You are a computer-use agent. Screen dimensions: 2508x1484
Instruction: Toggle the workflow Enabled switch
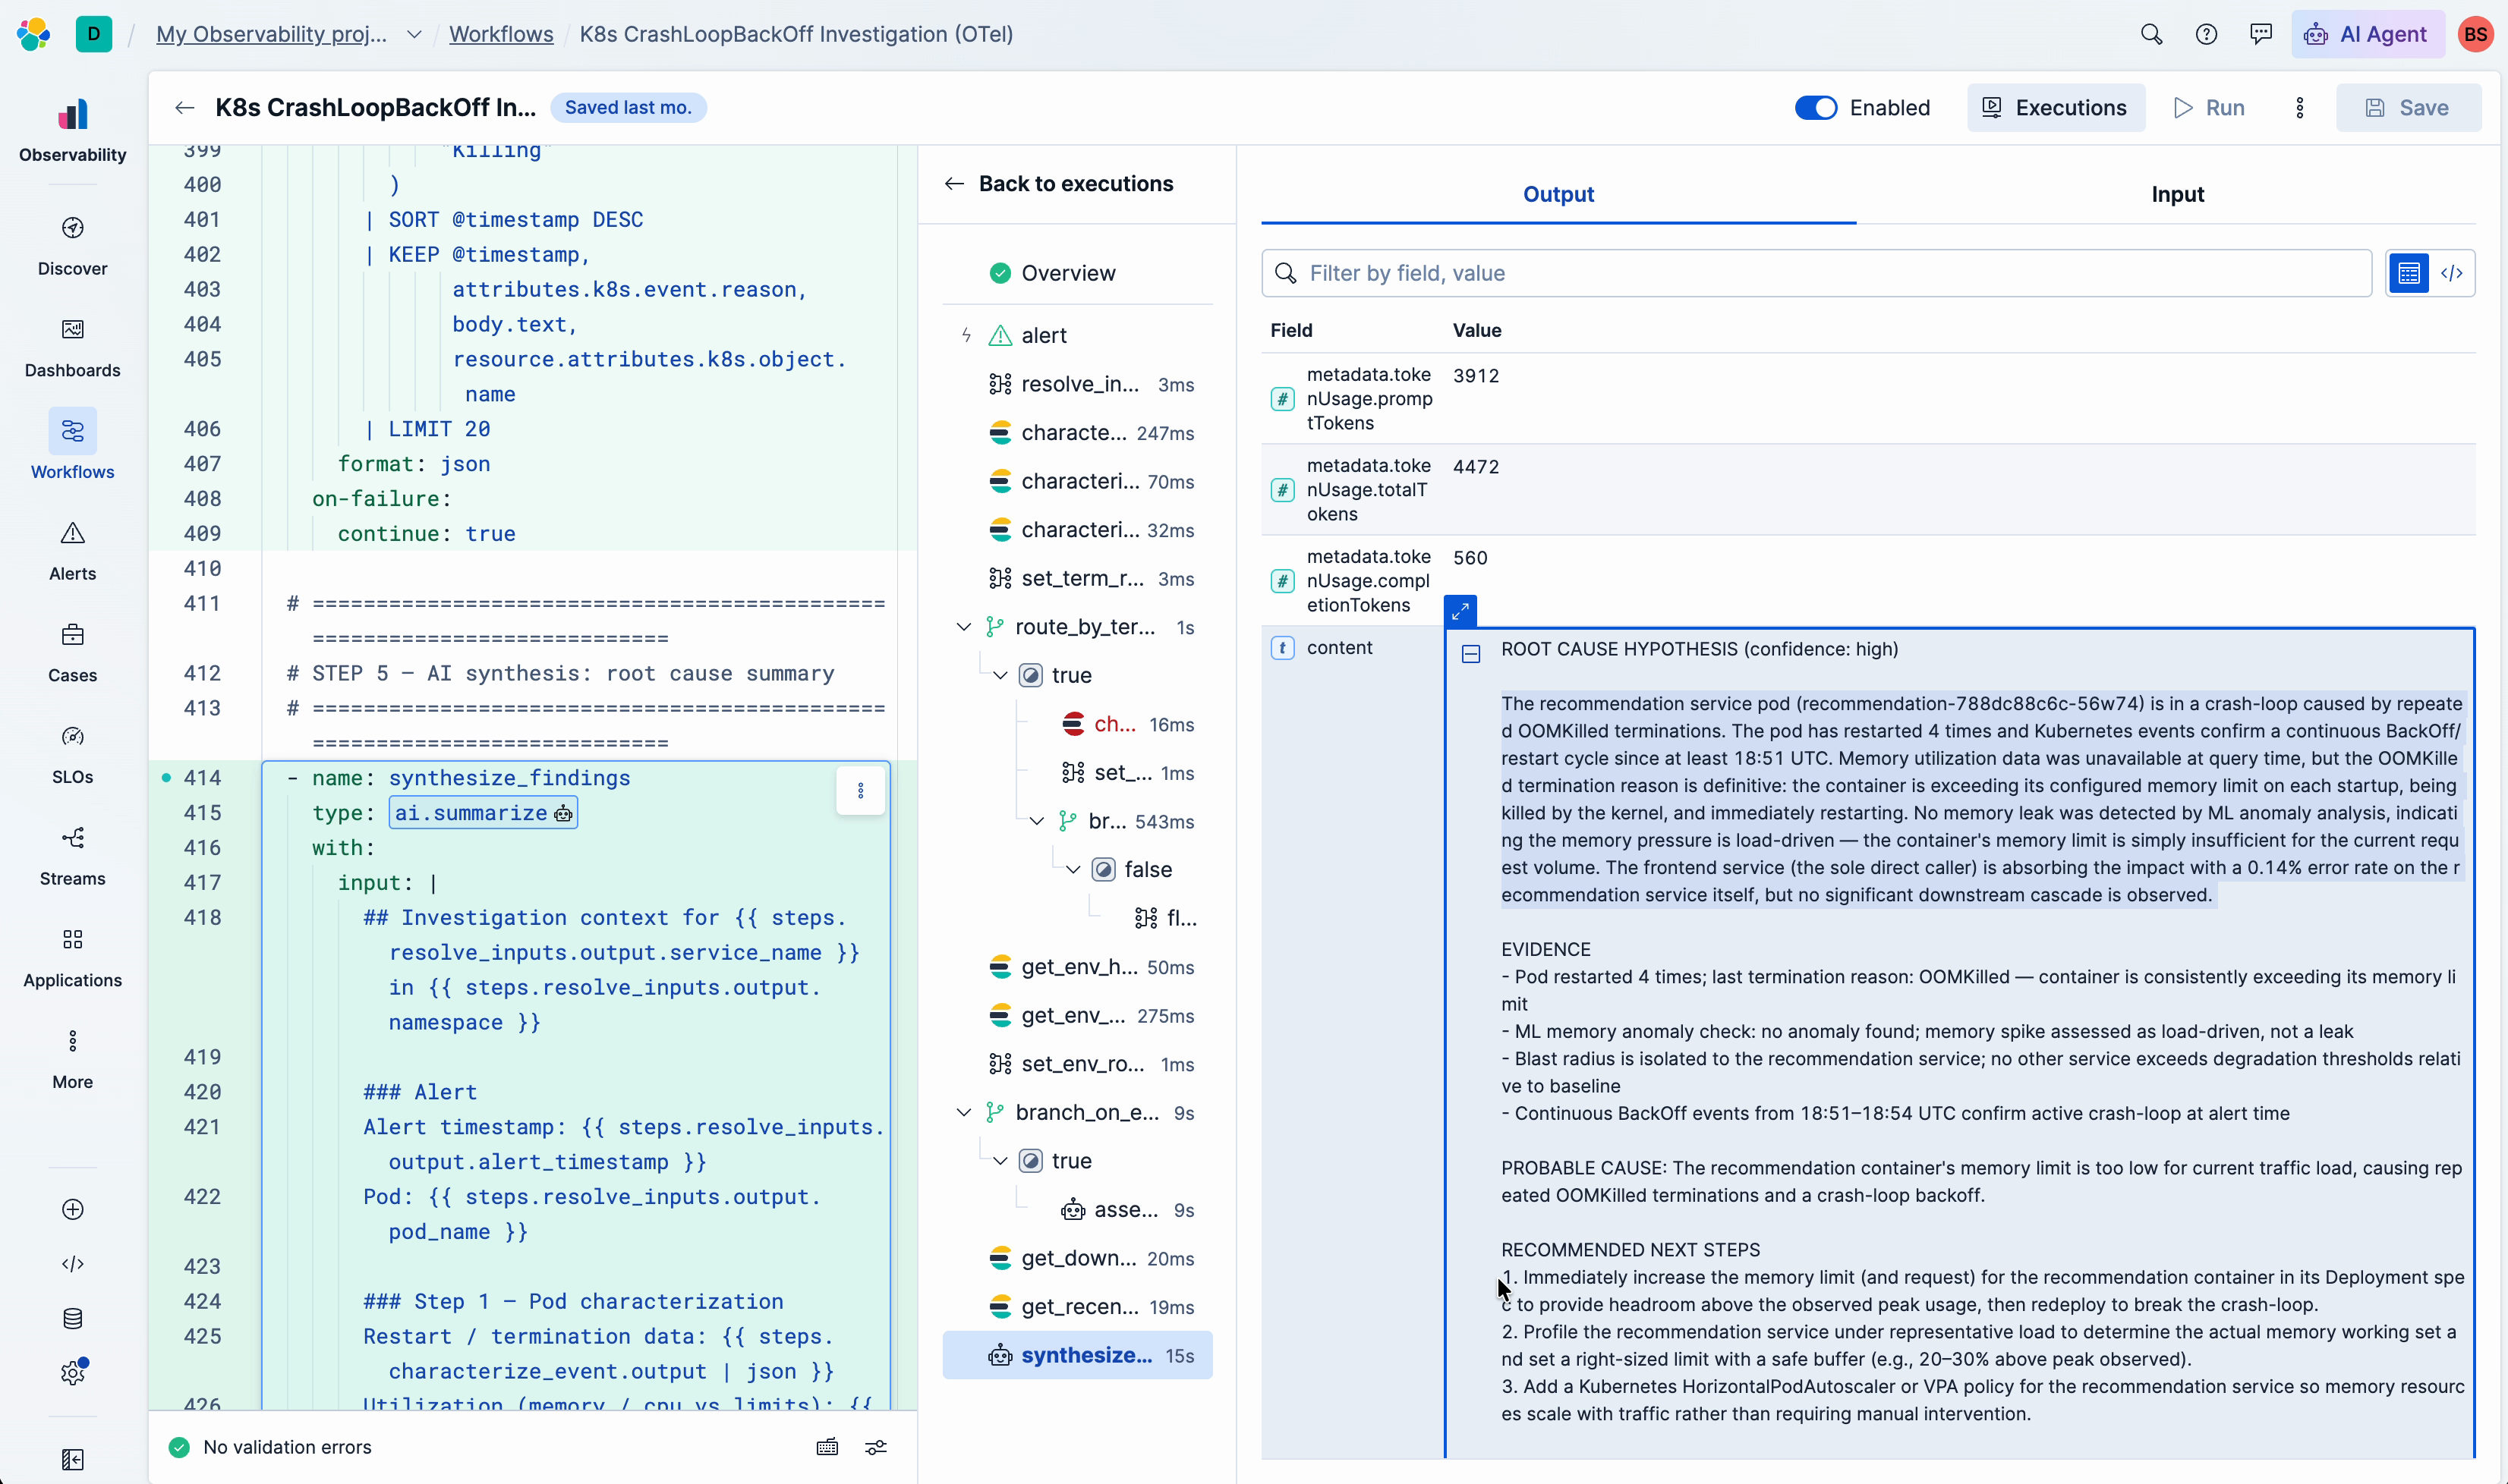click(x=1816, y=107)
